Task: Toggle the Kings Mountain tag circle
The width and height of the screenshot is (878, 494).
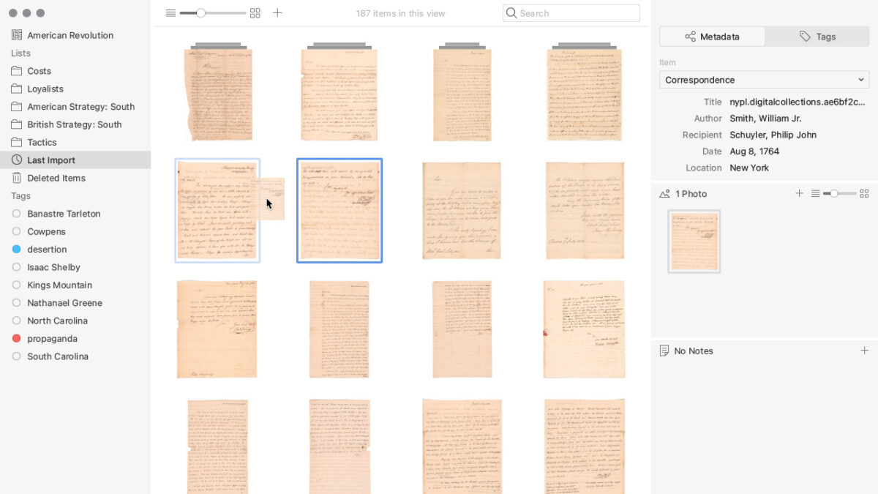Action: [17, 285]
